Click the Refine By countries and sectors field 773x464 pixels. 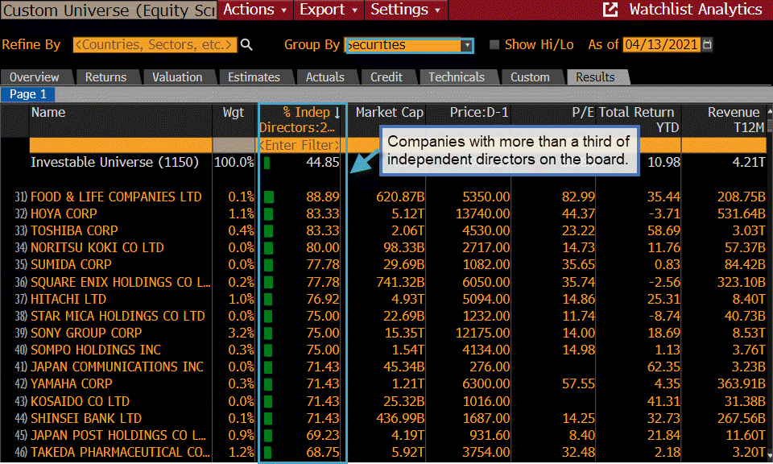pyautogui.click(x=155, y=45)
